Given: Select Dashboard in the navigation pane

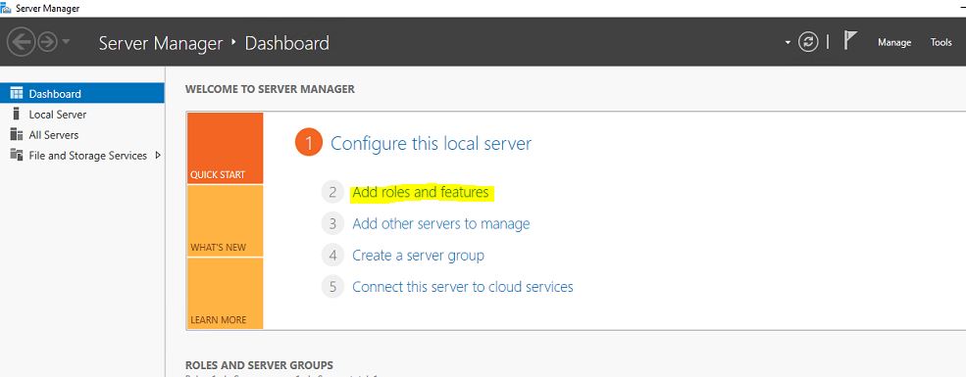Looking at the screenshot, I should [82, 93].
